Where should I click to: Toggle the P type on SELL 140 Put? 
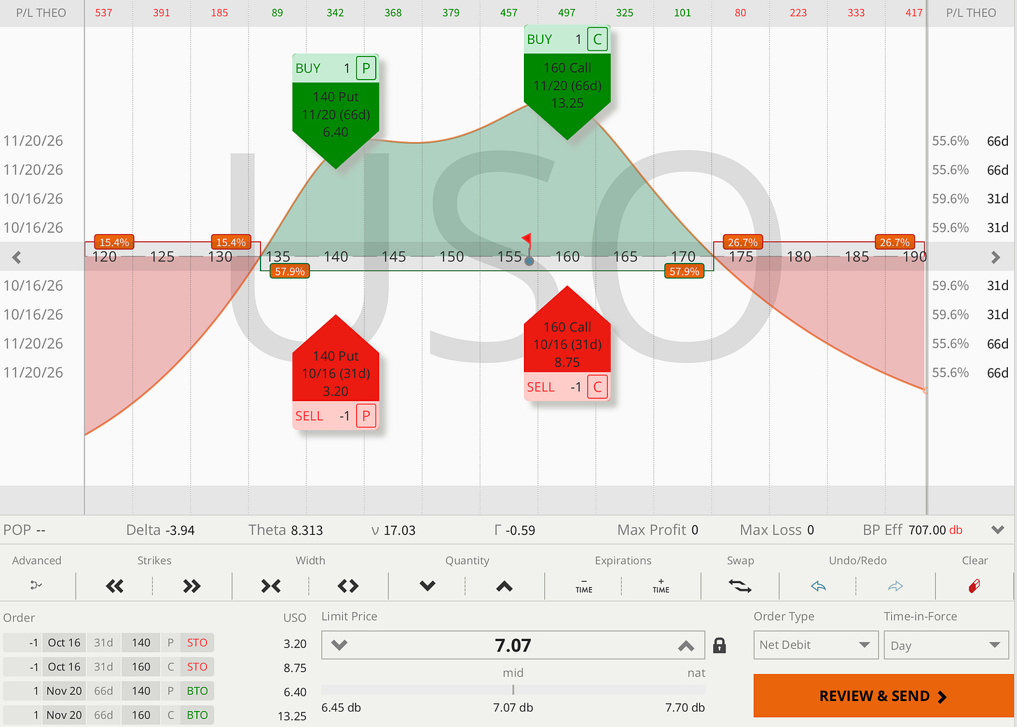(366, 416)
